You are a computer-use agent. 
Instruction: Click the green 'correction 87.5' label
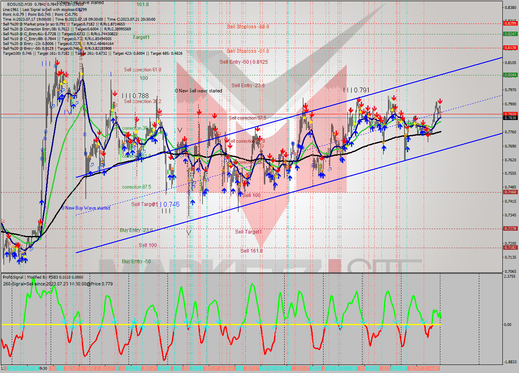pos(137,187)
